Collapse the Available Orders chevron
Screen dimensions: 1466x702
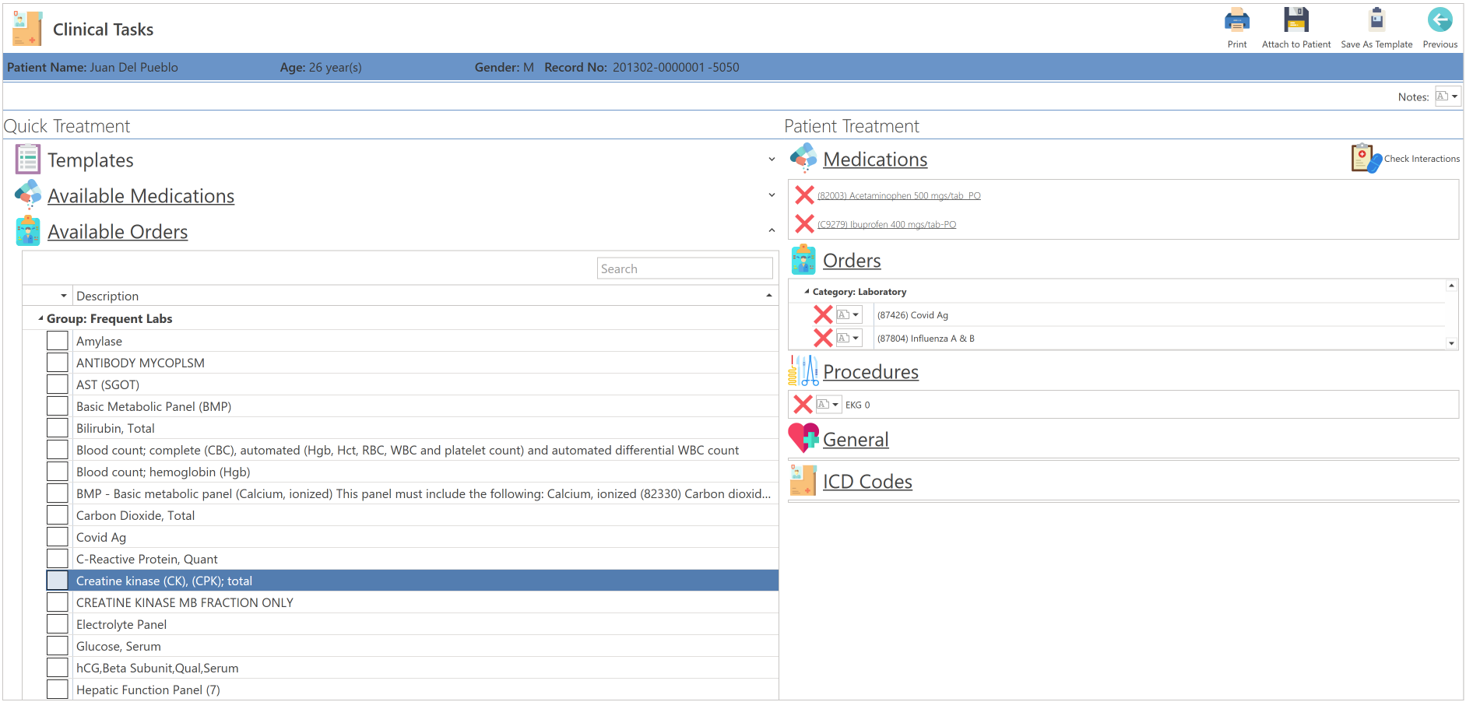click(x=772, y=231)
